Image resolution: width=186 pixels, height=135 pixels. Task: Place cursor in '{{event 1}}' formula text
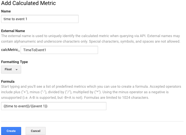[39, 106]
